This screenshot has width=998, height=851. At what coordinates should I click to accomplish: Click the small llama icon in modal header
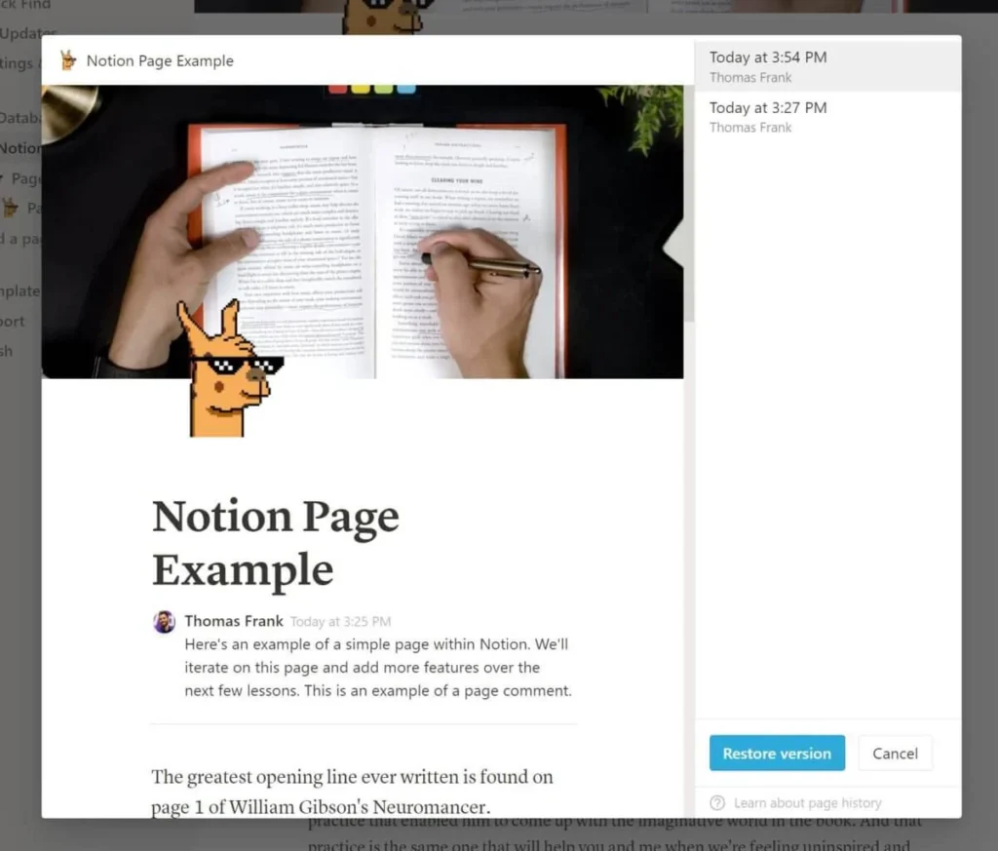coord(68,60)
